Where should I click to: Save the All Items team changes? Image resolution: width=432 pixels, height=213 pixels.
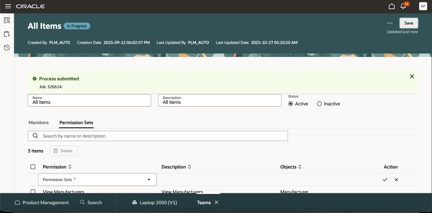pyautogui.click(x=408, y=23)
